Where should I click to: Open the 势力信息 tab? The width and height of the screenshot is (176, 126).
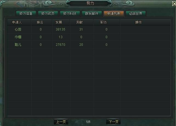[x=26, y=14]
